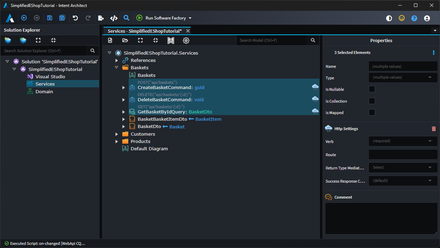
Task: Expand DeleteBasketCommand node
Action: pyautogui.click(x=123, y=100)
